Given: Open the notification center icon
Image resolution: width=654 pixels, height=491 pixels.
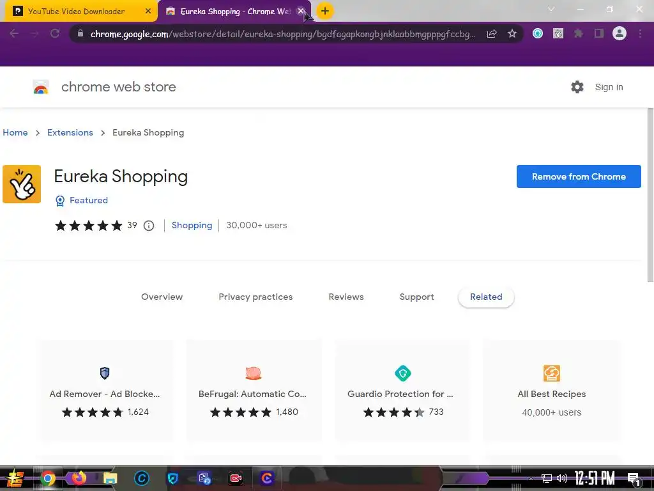Looking at the screenshot, I should point(634,479).
